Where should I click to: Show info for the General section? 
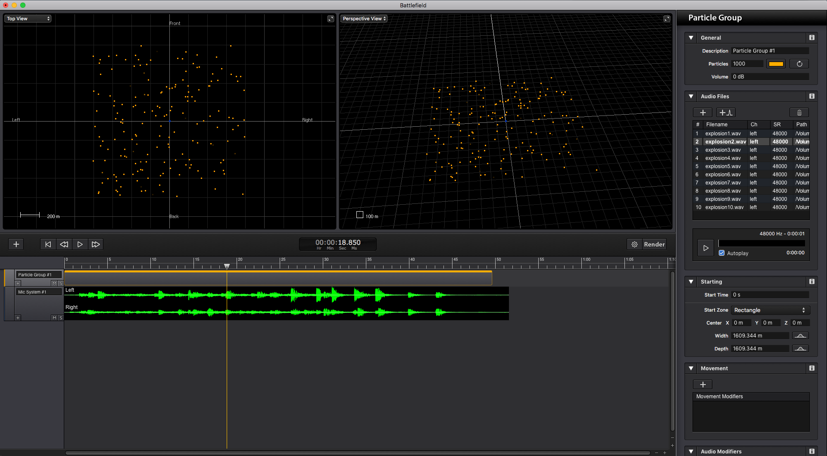(812, 38)
